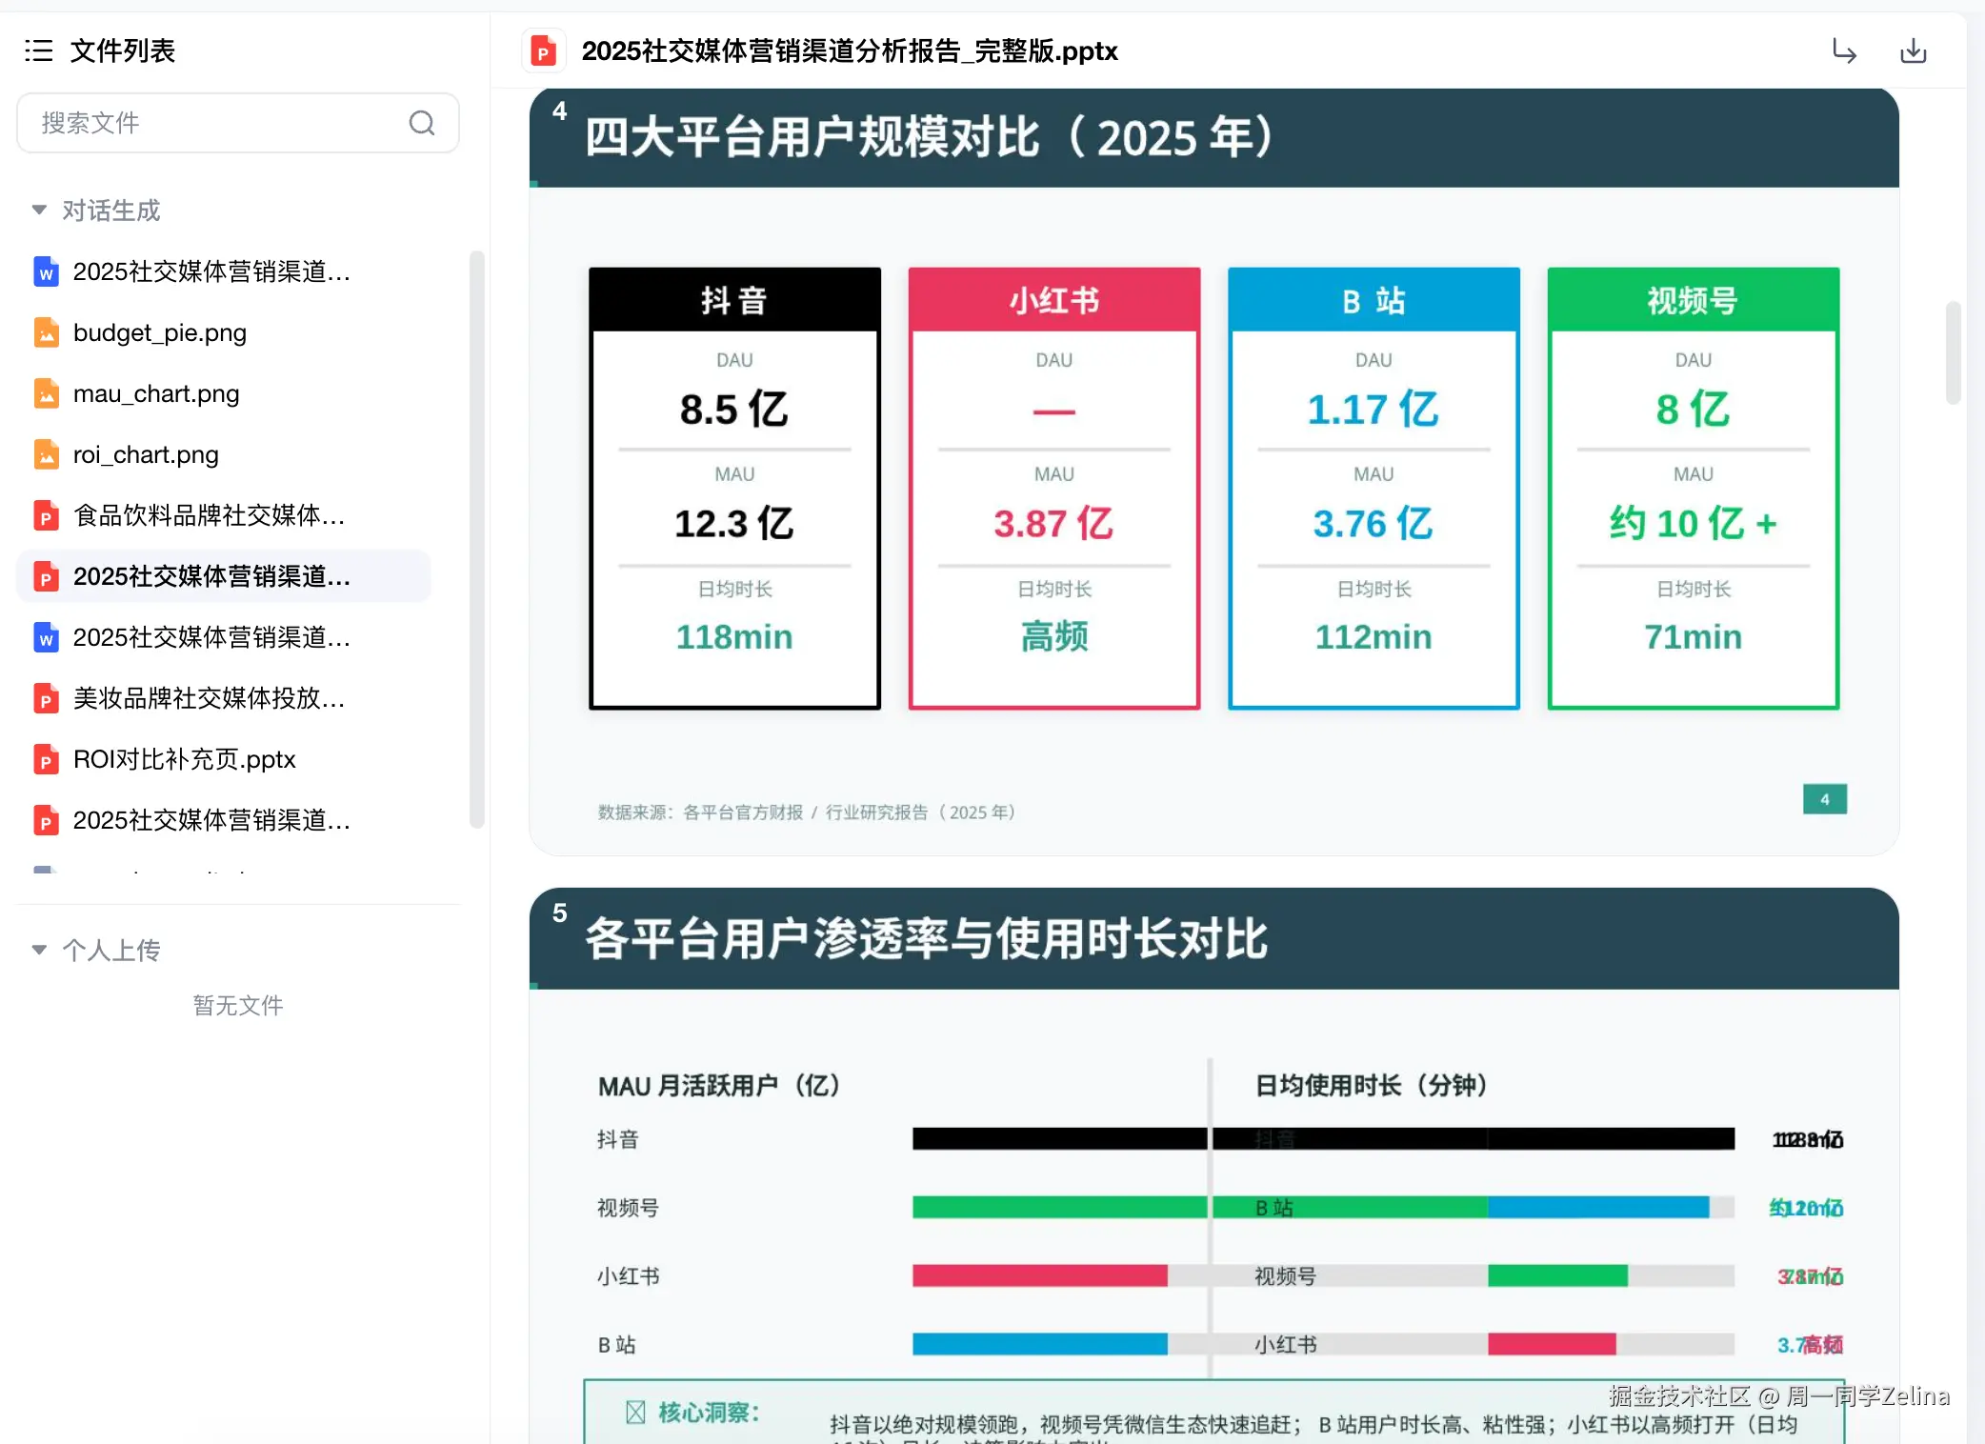Image resolution: width=1985 pixels, height=1444 pixels.
Task: Click the share arrow icon in the header
Action: 1845,50
